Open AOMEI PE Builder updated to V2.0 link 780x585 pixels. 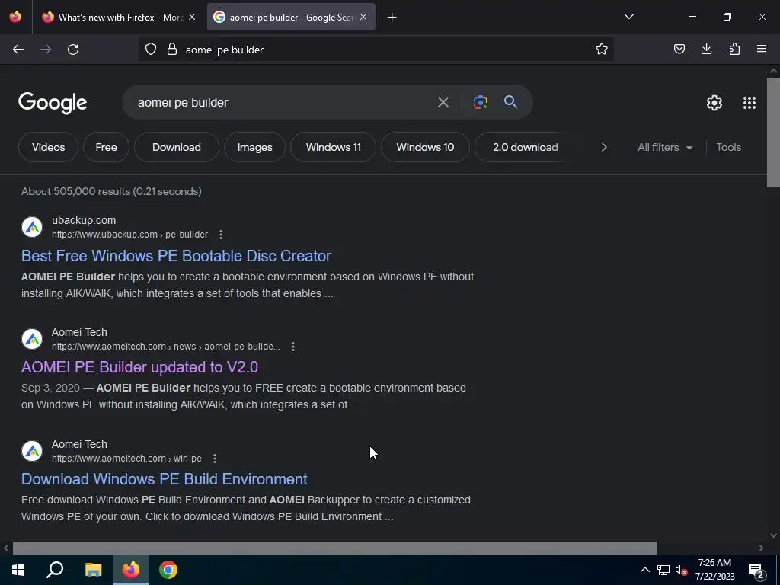(x=140, y=367)
